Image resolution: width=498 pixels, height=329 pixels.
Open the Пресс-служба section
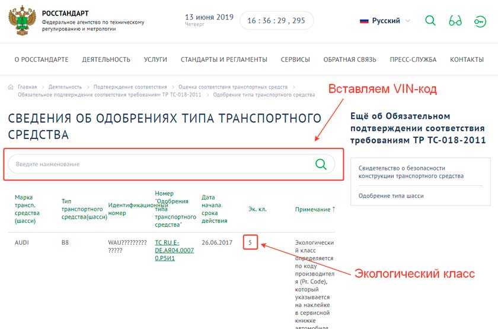(413, 59)
